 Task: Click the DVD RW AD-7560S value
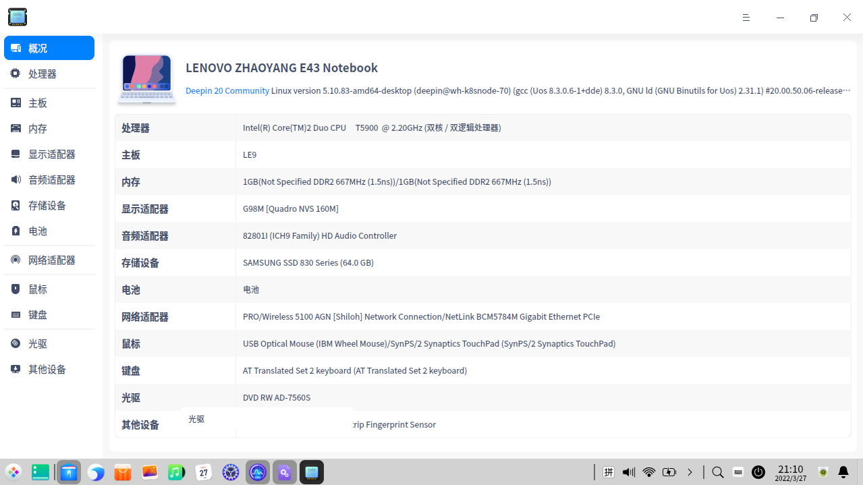pyautogui.click(x=277, y=397)
